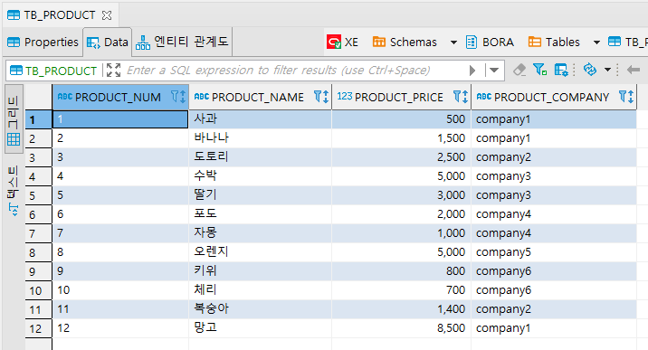Click the cell containing 자몽
Image resolution: width=648 pixels, height=350 pixels.
coord(260,233)
